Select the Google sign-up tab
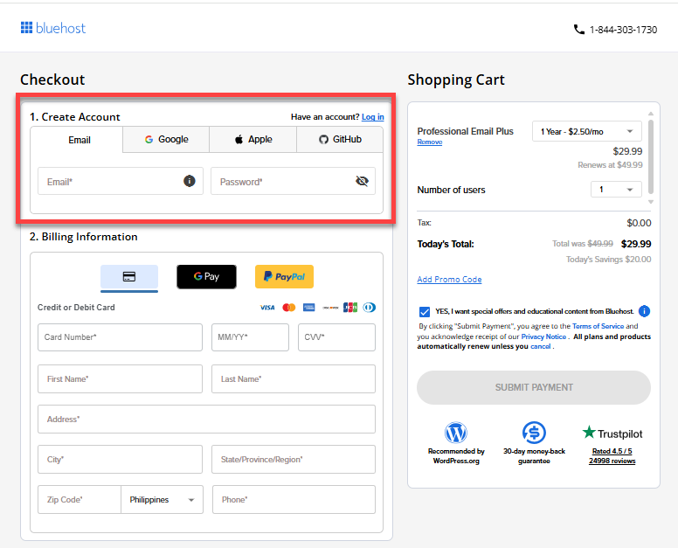Viewport: 678px width, 548px height. [166, 139]
